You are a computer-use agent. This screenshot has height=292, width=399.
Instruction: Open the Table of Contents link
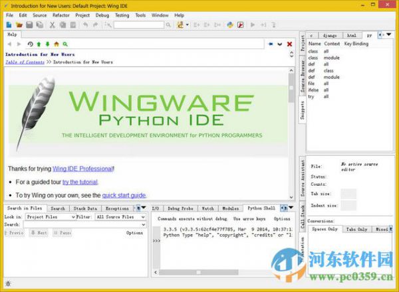[25, 62]
